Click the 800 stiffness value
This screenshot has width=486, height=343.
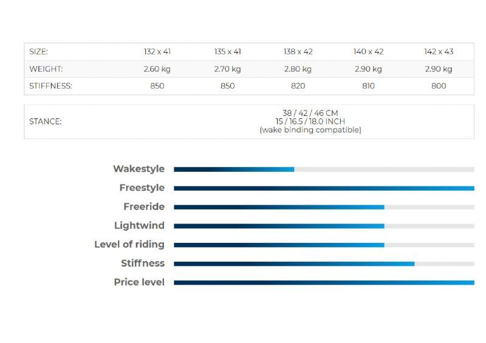(x=439, y=86)
